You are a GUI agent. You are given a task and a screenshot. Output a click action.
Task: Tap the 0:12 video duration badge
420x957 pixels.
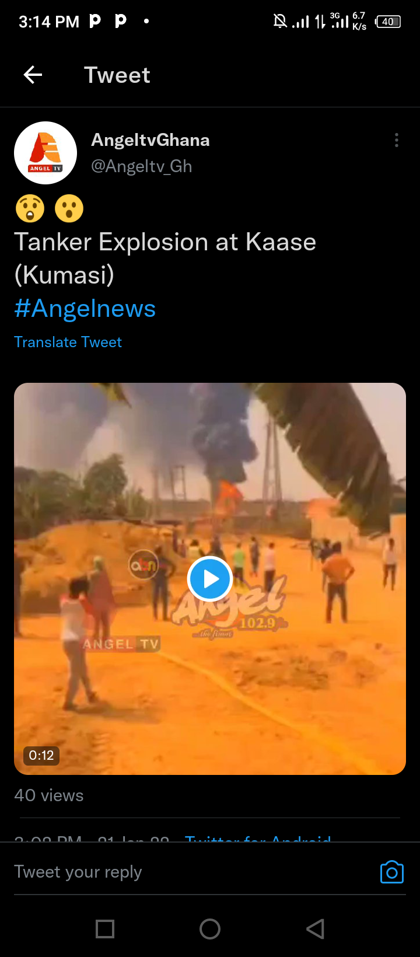click(41, 755)
